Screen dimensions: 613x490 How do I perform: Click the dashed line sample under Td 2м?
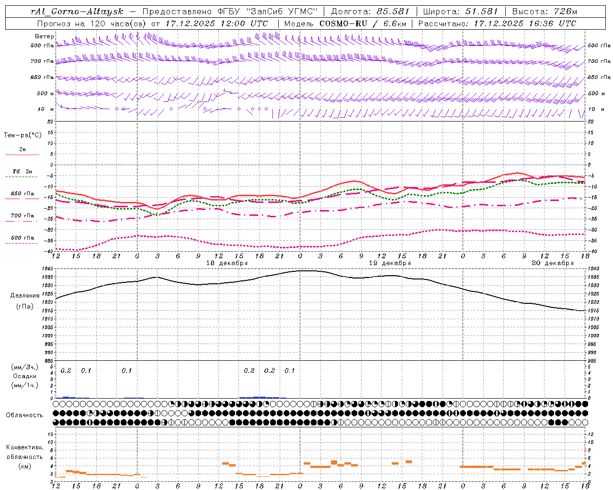click(x=22, y=177)
